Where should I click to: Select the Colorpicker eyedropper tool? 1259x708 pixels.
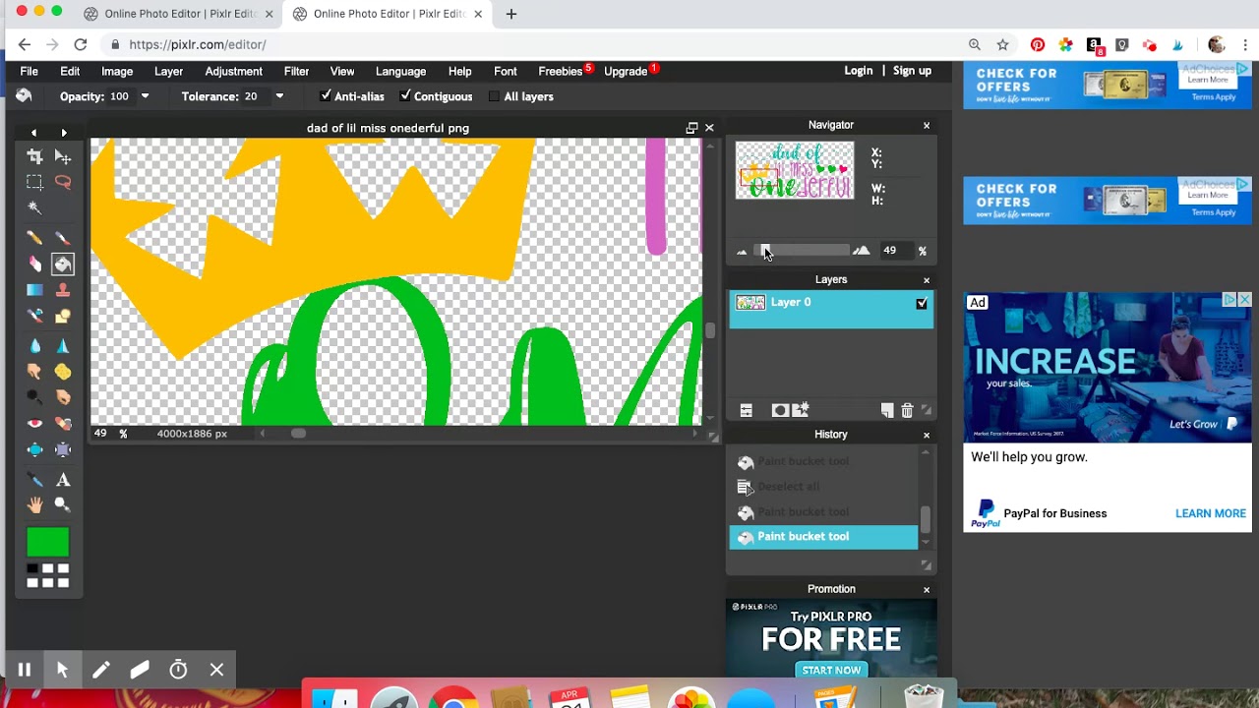[x=34, y=480]
